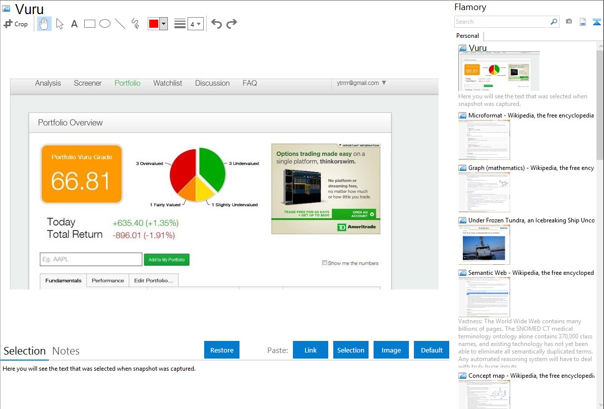Click the camera capture icon
Screen dimensions: 604x409
point(569,22)
